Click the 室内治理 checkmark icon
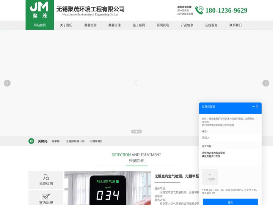 (x=46, y=197)
